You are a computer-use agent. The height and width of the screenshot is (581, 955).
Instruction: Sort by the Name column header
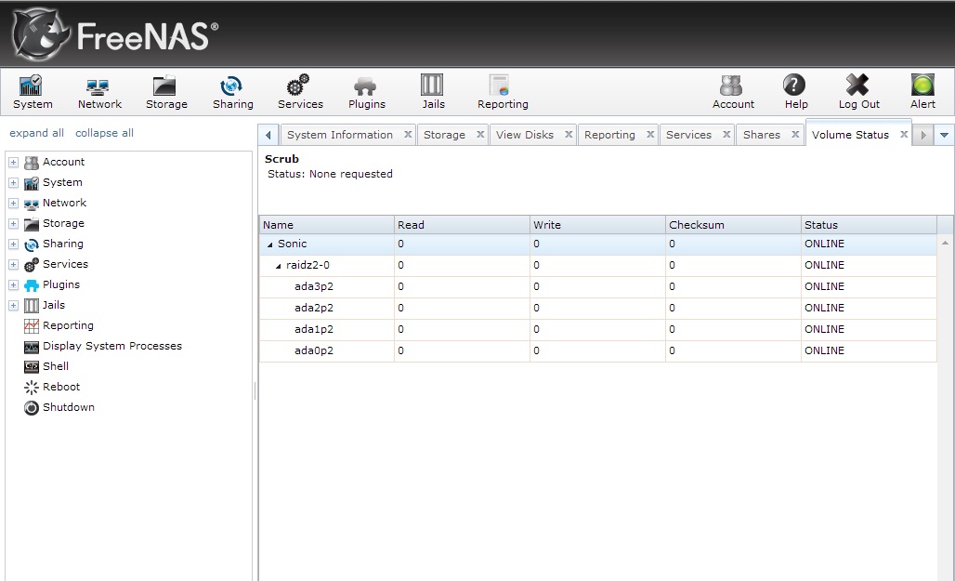click(x=327, y=225)
